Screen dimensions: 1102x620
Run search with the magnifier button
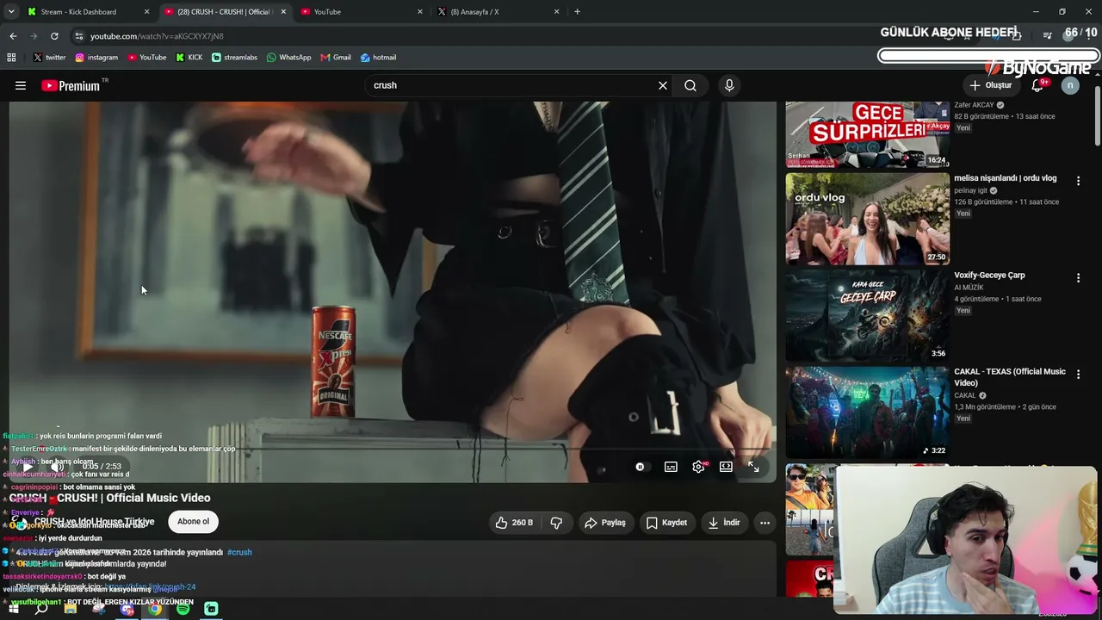click(690, 85)
